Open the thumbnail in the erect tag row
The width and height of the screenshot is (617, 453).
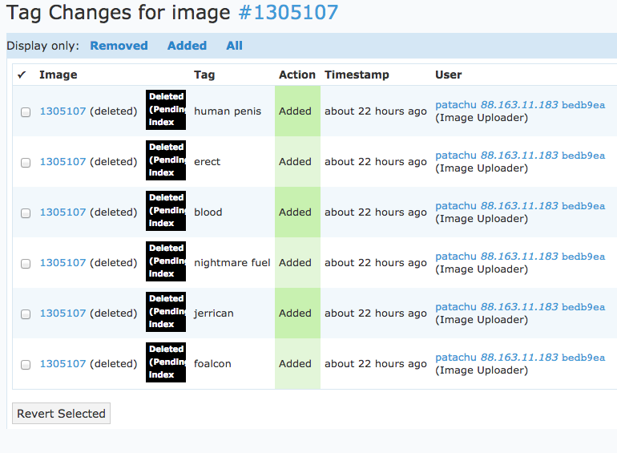pos(166,160)
